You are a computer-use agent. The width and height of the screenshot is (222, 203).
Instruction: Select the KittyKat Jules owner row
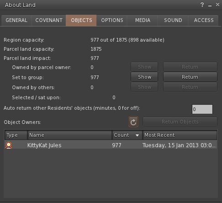point(111,145)
